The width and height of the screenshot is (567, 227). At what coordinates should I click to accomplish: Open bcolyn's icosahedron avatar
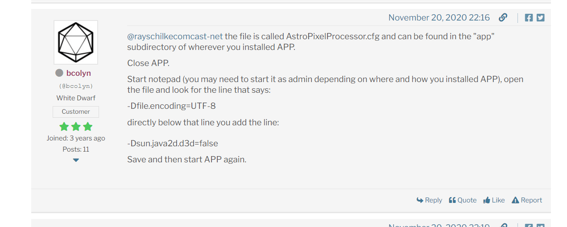tap(76, 42)
